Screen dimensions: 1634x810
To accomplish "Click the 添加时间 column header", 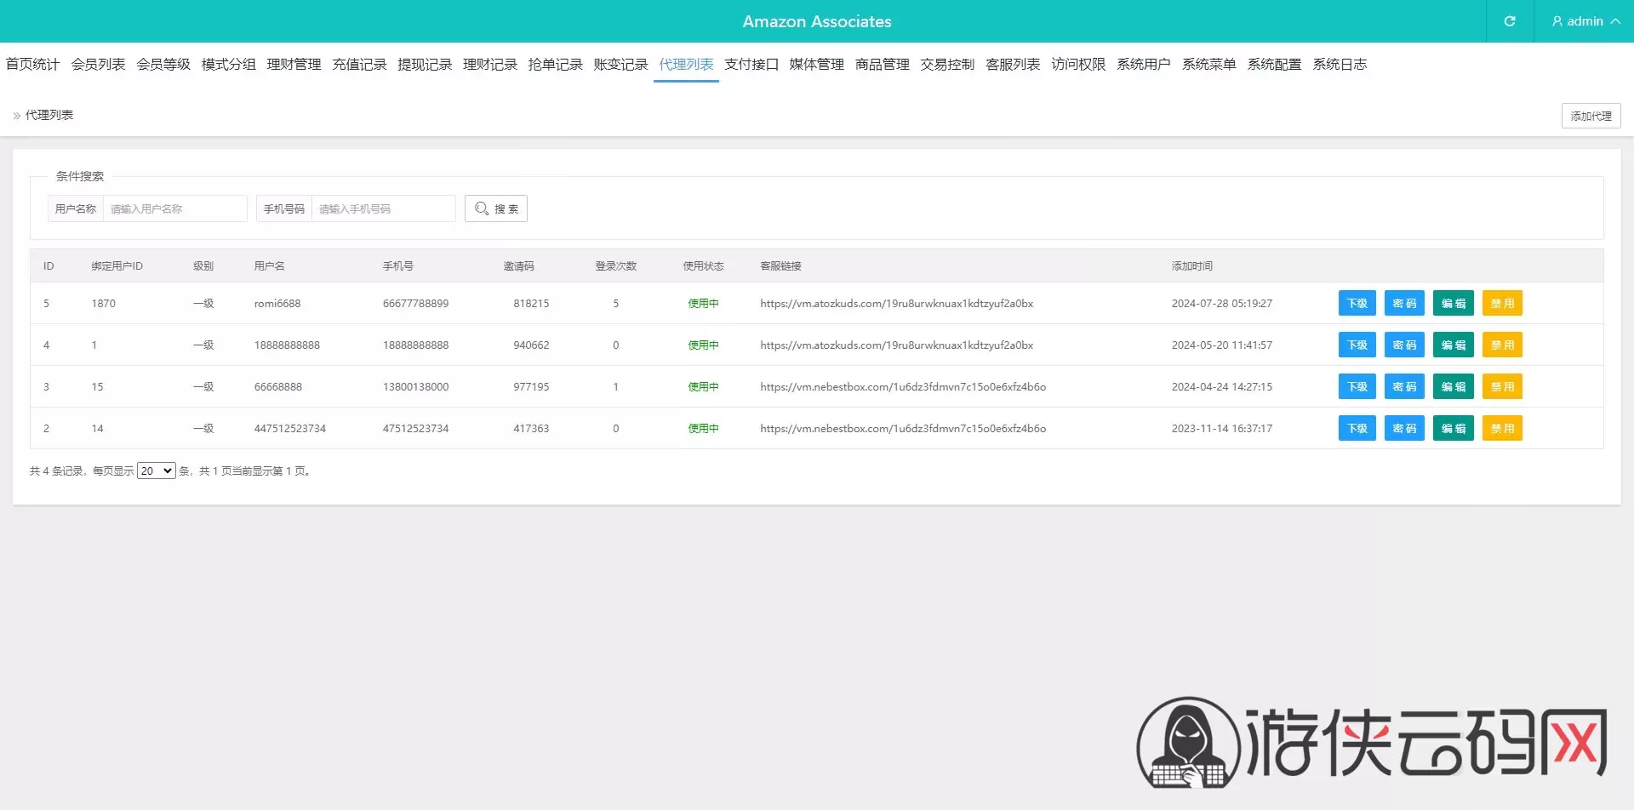I will tap(1191, 265).
